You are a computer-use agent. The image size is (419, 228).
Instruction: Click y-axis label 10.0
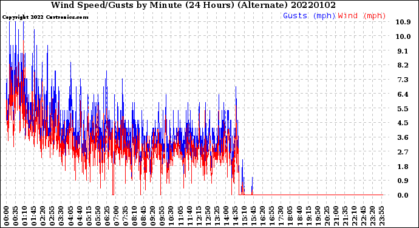click(x=403, y=36)
